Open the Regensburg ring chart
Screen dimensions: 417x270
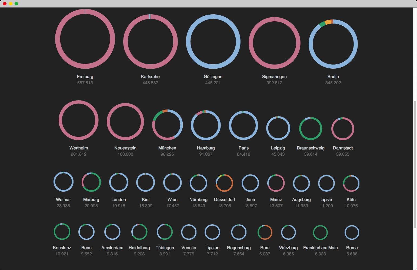pyautogui.click(x=239, y=232)
